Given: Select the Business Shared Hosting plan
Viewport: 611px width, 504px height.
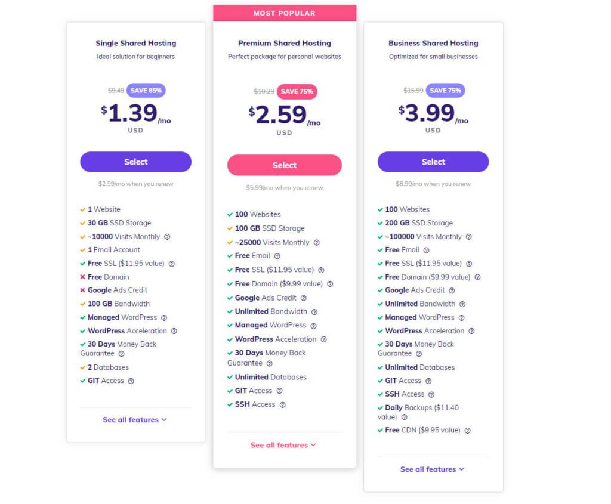Looking at the screenshot, I should click(x=433, y=162).
